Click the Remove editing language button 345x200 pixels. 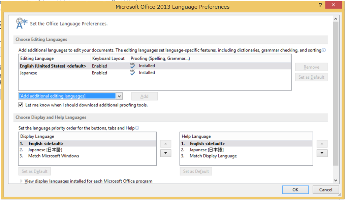pos(311,67)
